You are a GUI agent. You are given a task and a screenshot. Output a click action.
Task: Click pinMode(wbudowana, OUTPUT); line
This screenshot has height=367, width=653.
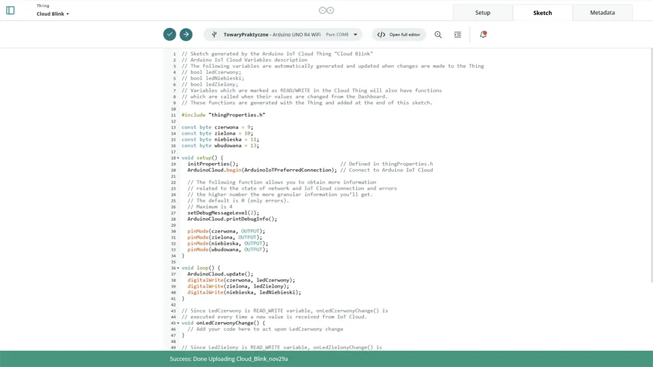[227, 249]
